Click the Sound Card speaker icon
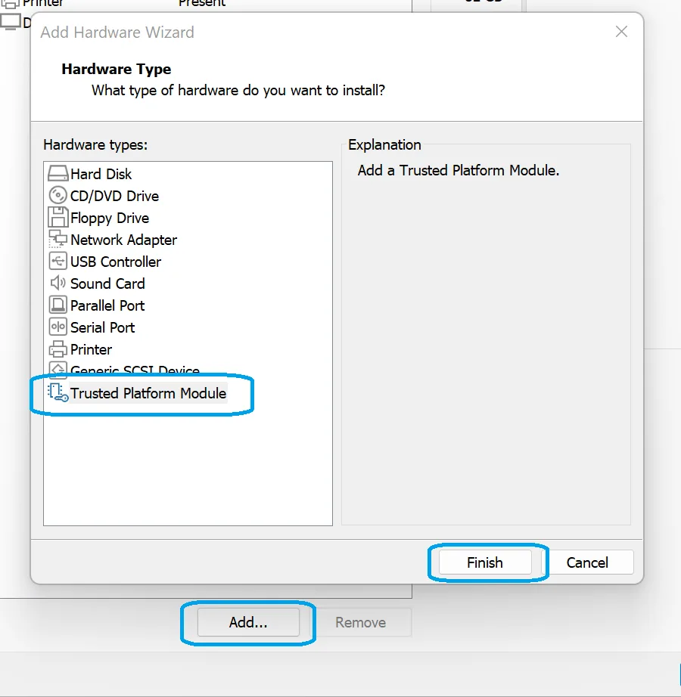The image size is (681, 697). [x=58, y=283]
